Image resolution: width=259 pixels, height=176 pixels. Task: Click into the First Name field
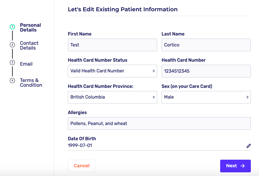tap(112, 45)
